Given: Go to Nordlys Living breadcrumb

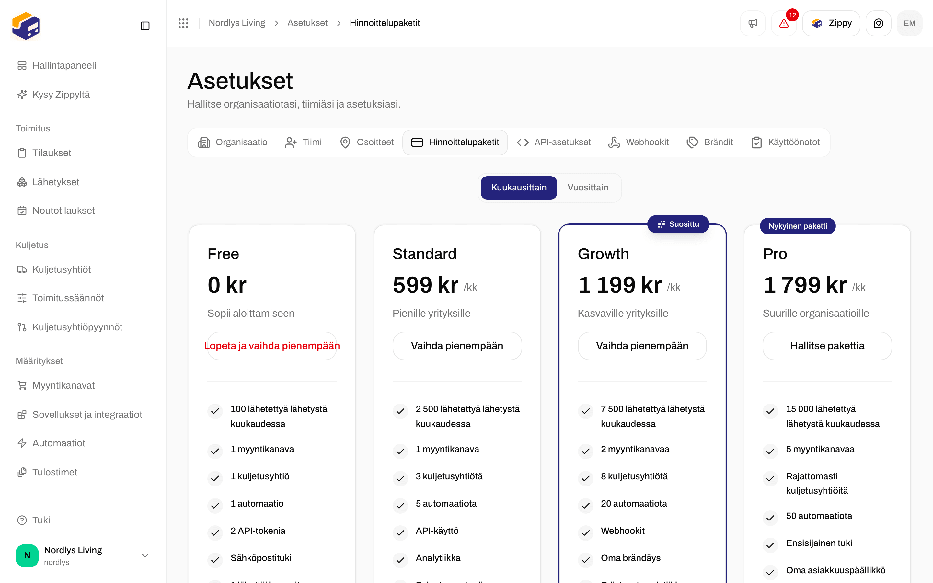Looking at the screenshot, I should pos(237,23).
